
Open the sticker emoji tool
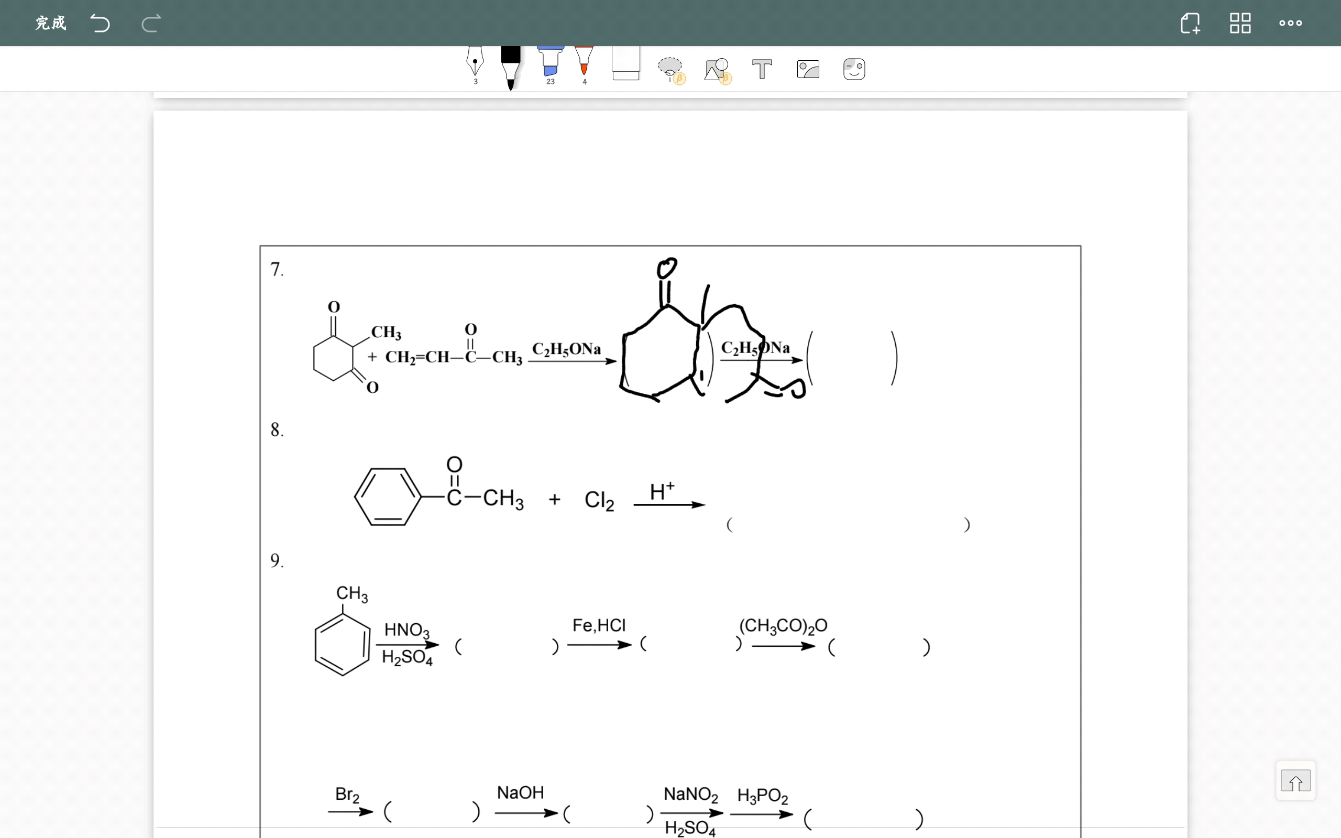point(854,69)
